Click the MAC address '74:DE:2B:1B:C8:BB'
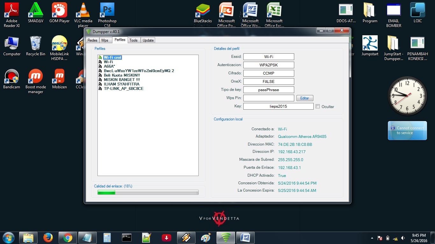 295,145
